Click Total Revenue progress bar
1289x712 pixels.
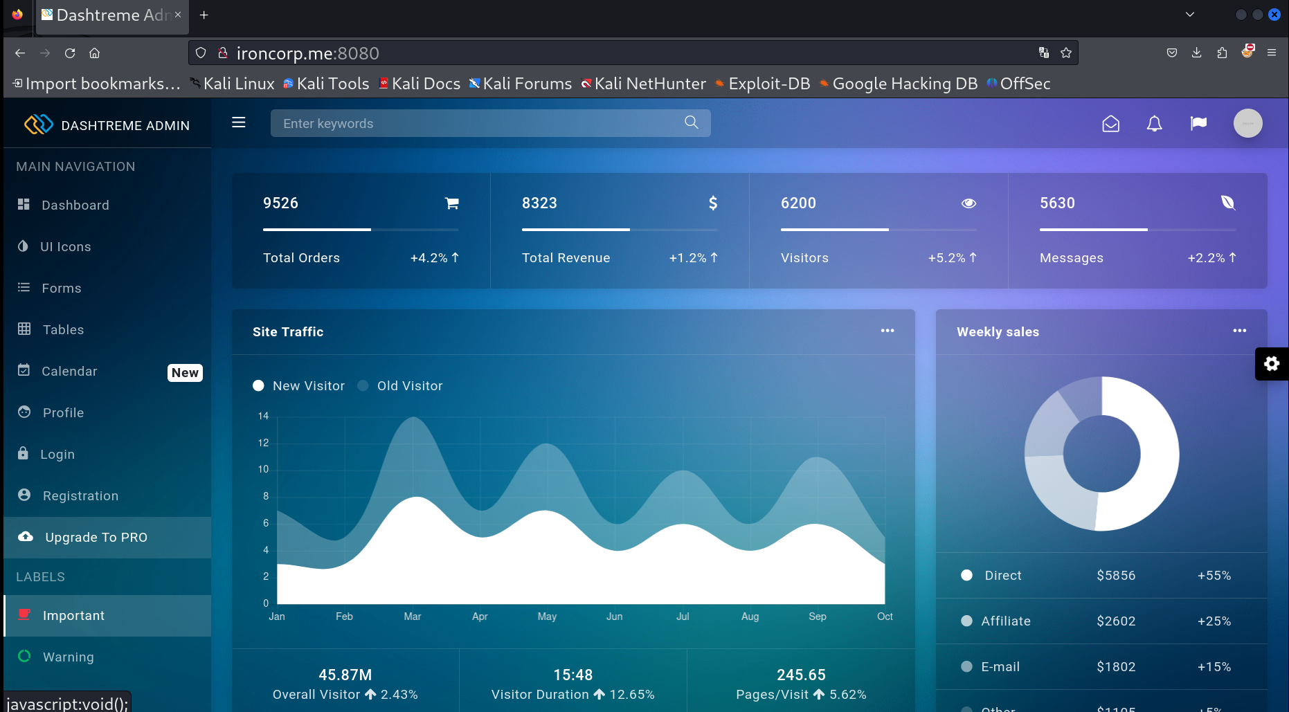click(620, 229)
